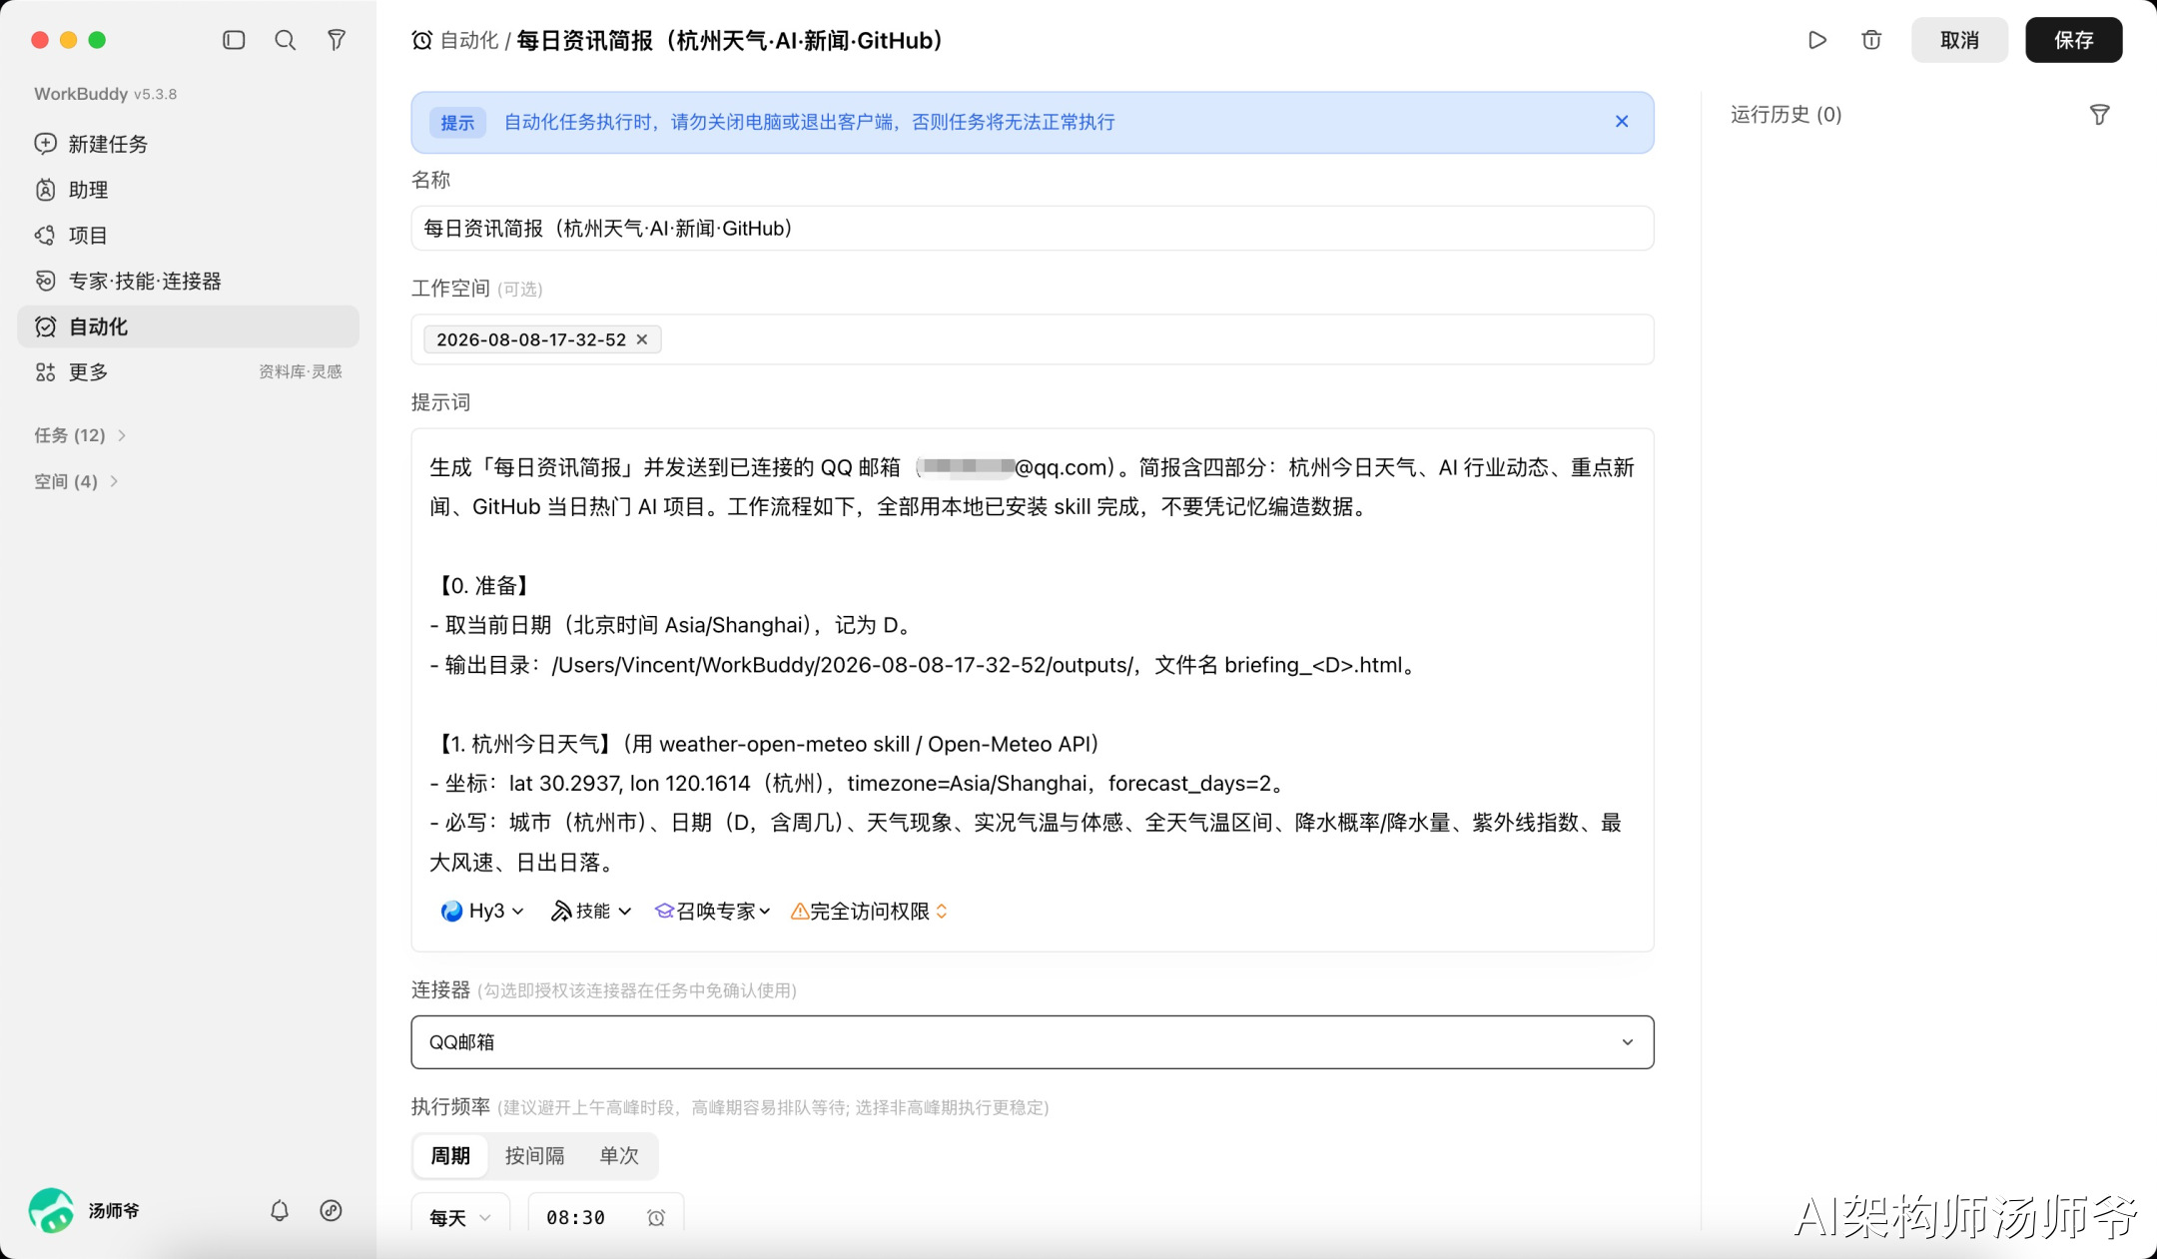This screenshot has height=1259, width=2157.
Task: Click the 汤师爷 username
Action: pyautogui.click(x=114, y=1210)
